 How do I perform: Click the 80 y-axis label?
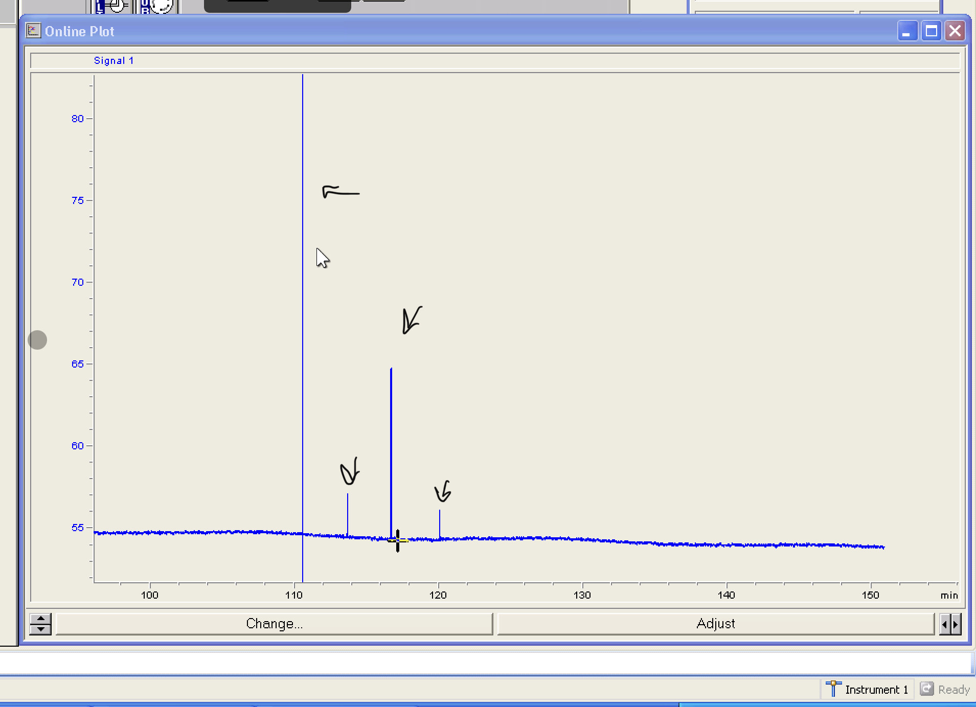(x=77, y=119)
